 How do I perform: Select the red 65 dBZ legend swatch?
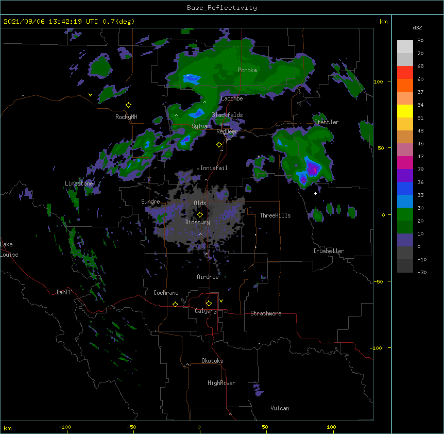point(405,72)
